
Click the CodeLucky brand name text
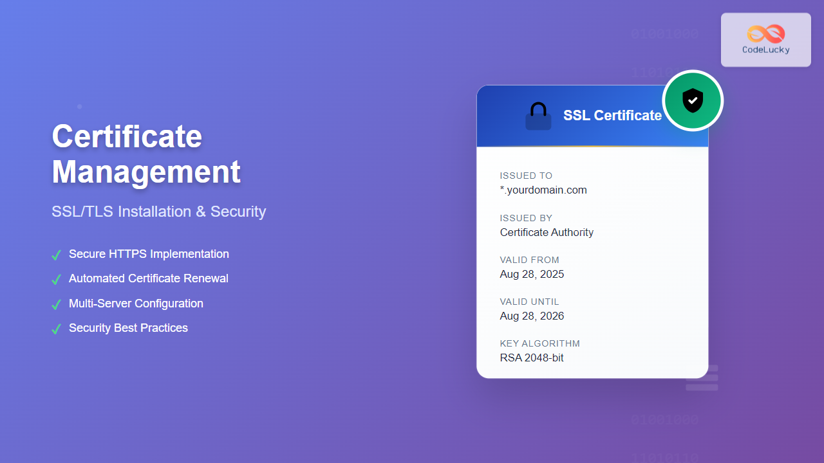765,50
